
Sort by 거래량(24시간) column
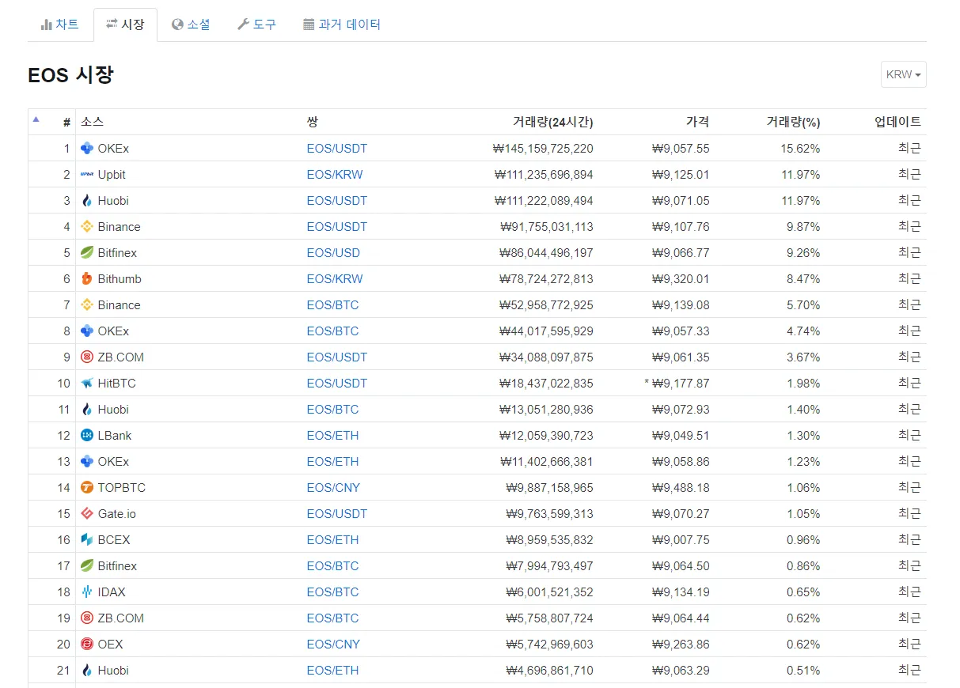[x=552, y=122]
